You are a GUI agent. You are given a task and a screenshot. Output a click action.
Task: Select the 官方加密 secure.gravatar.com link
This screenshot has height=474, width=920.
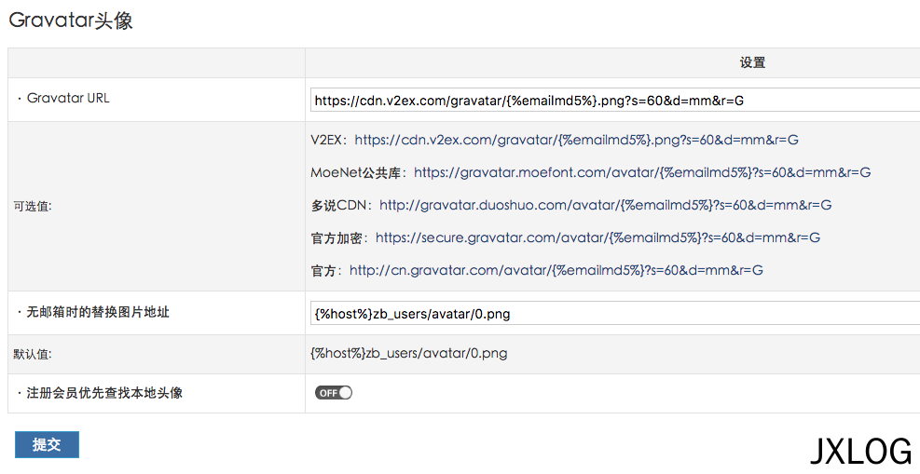click(597, 237)
